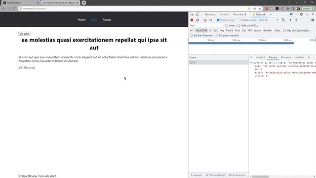Open Network panel settings gear
This screenshot has width=316, height=178.
click(313, 20)
